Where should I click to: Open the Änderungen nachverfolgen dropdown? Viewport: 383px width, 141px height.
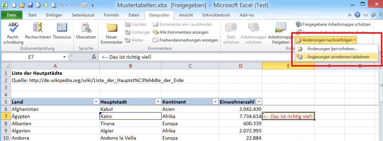(326, 40)
